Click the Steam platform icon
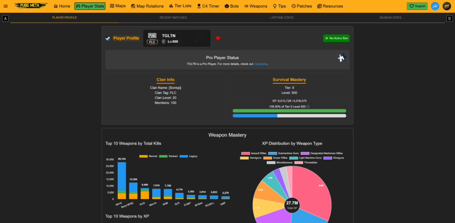The height and width of the screenshot is (223, 455). (108, 38)
